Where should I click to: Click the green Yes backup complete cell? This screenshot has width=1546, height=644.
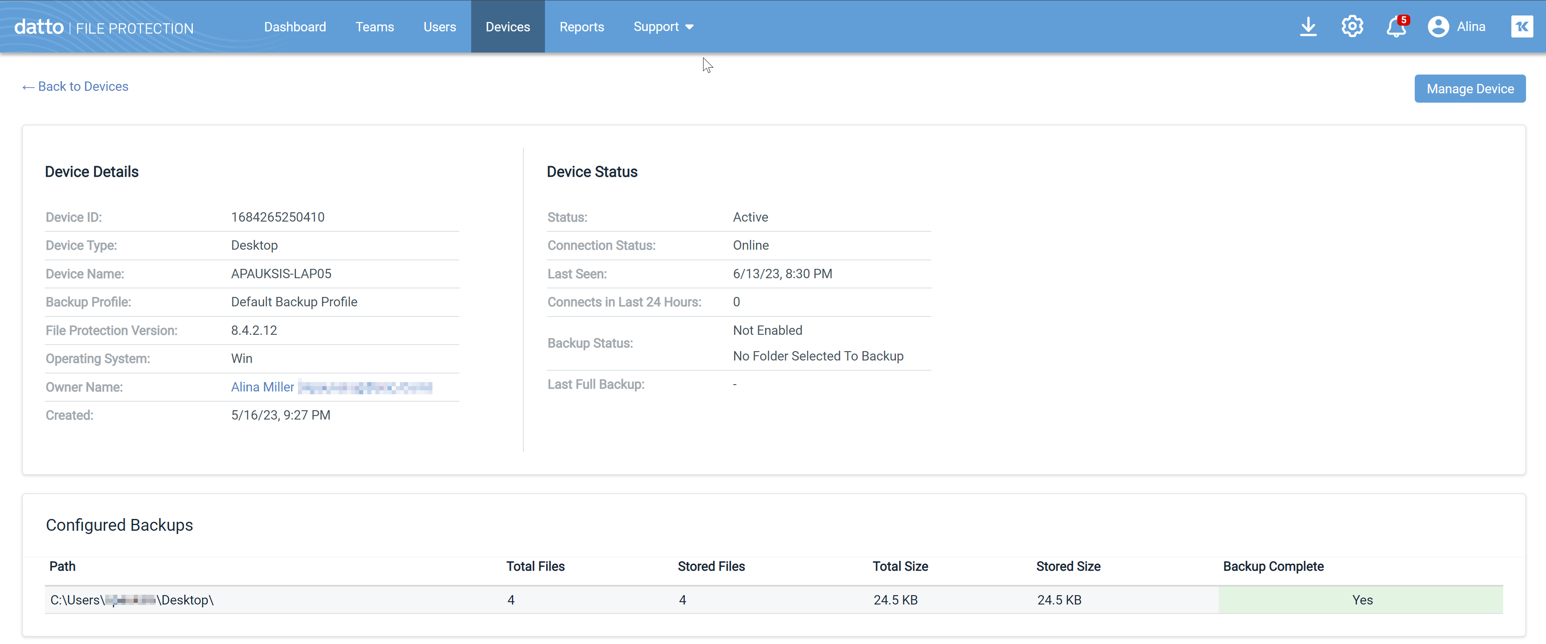pos(1361,600)
